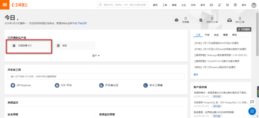The width and height of the screenshot is (259, 118).
Task: Open the Datahub稳定性升级通知 announcement
Action: [x=214, y=67]
